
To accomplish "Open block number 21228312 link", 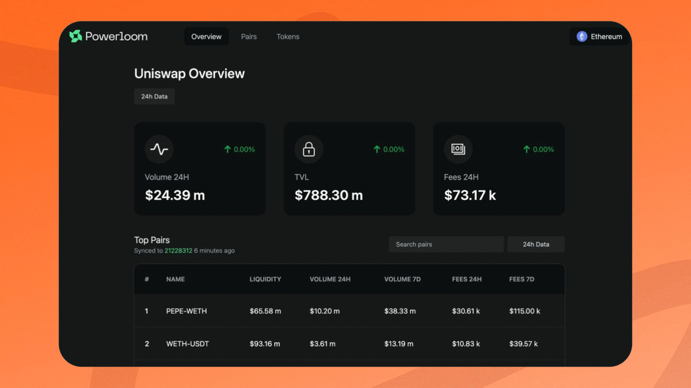I will tap(179, 251).
